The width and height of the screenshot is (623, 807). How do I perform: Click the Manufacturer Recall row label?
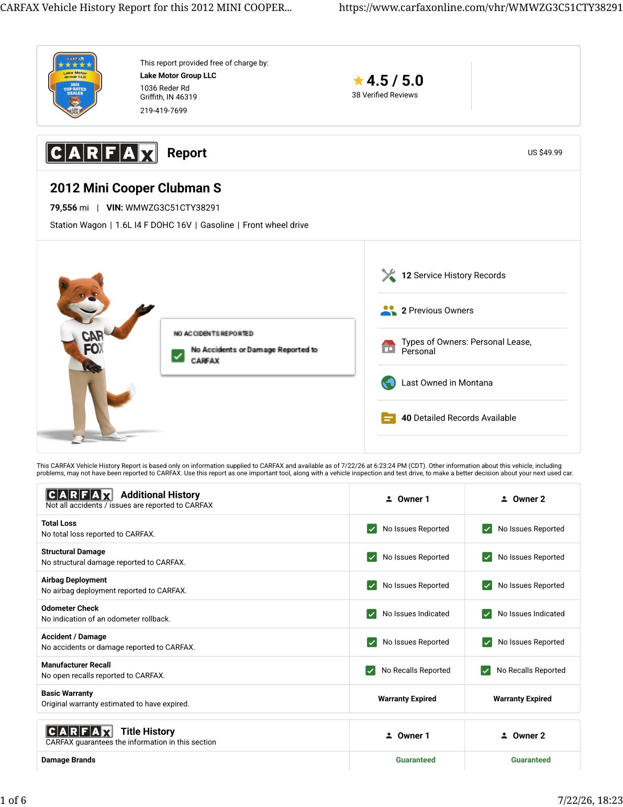pyautogui.click(x=76, y=665)
